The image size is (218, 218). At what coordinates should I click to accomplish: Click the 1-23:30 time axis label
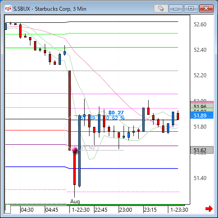tap(179, 210)
